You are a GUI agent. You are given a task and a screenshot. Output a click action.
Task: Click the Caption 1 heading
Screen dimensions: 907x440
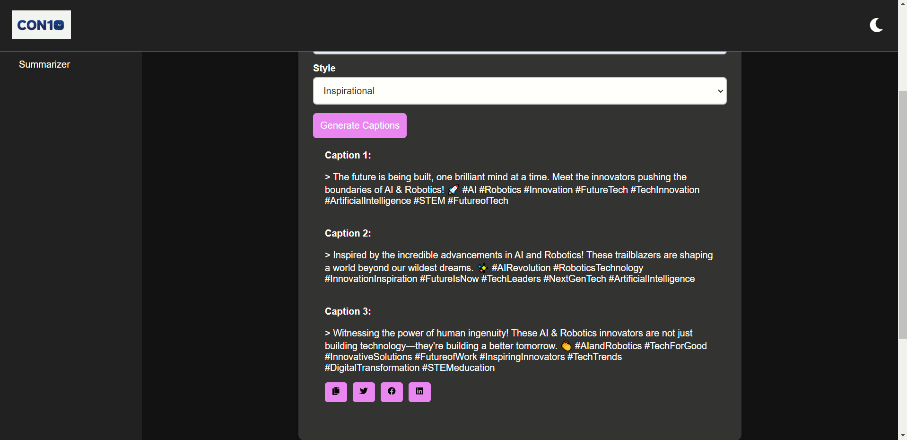348,155
